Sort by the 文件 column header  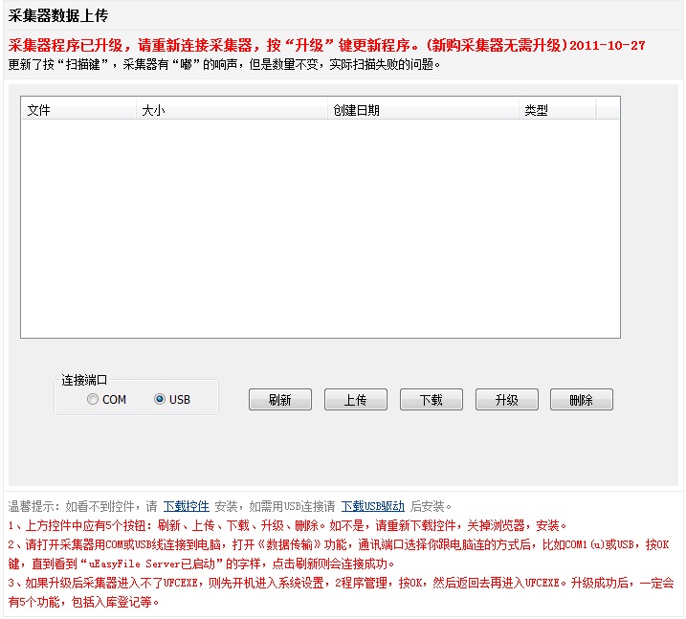[78, 110]
